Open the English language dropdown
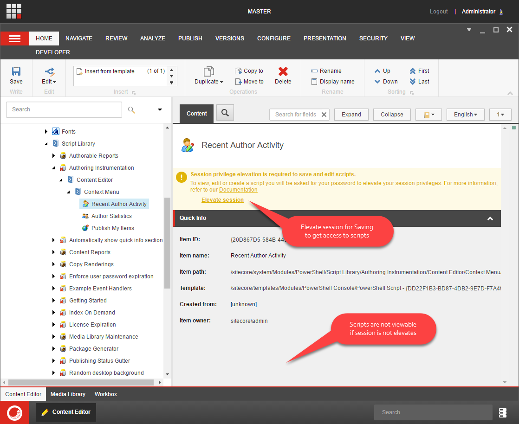The width and height of the screenshot is (519, 424). tap(465, 115)
